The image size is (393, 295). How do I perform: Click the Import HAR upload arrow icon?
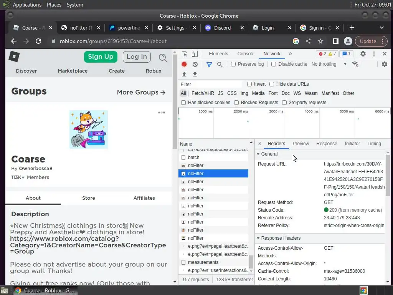184,74
